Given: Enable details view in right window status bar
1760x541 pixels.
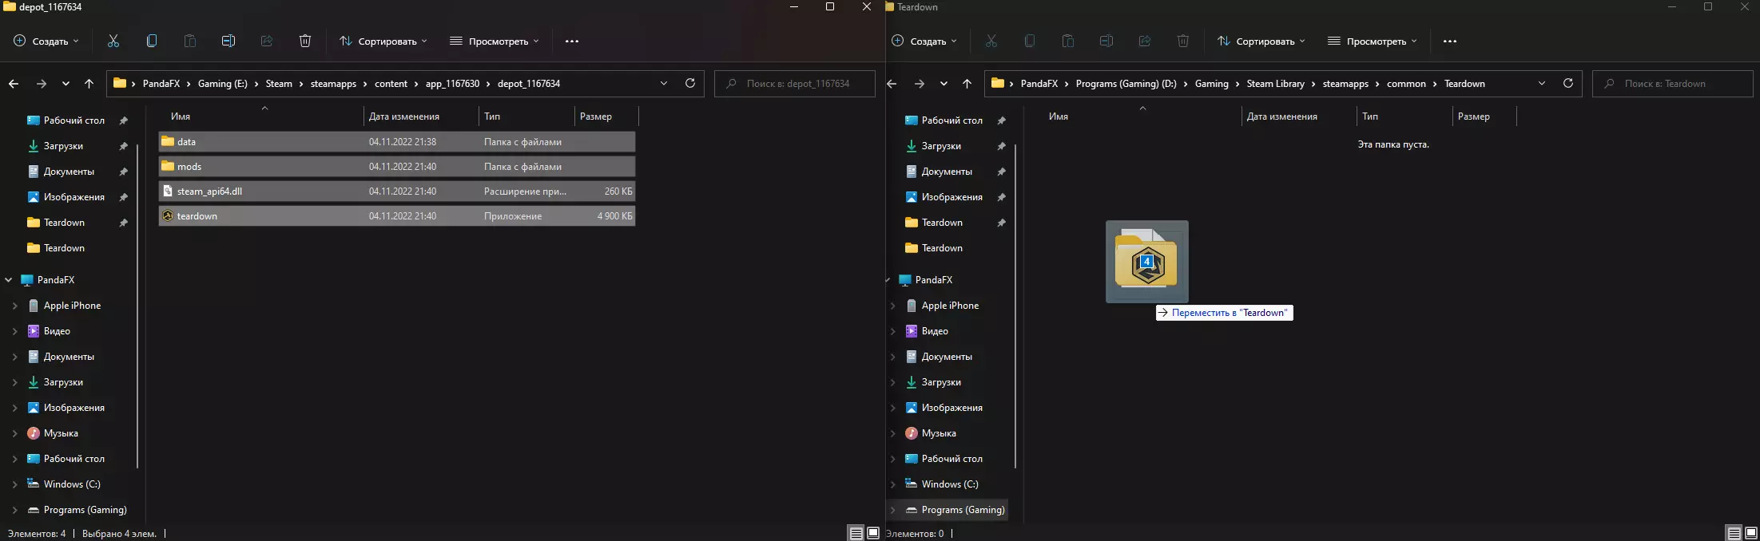Looking at the screenshot, I should 1734,533.
